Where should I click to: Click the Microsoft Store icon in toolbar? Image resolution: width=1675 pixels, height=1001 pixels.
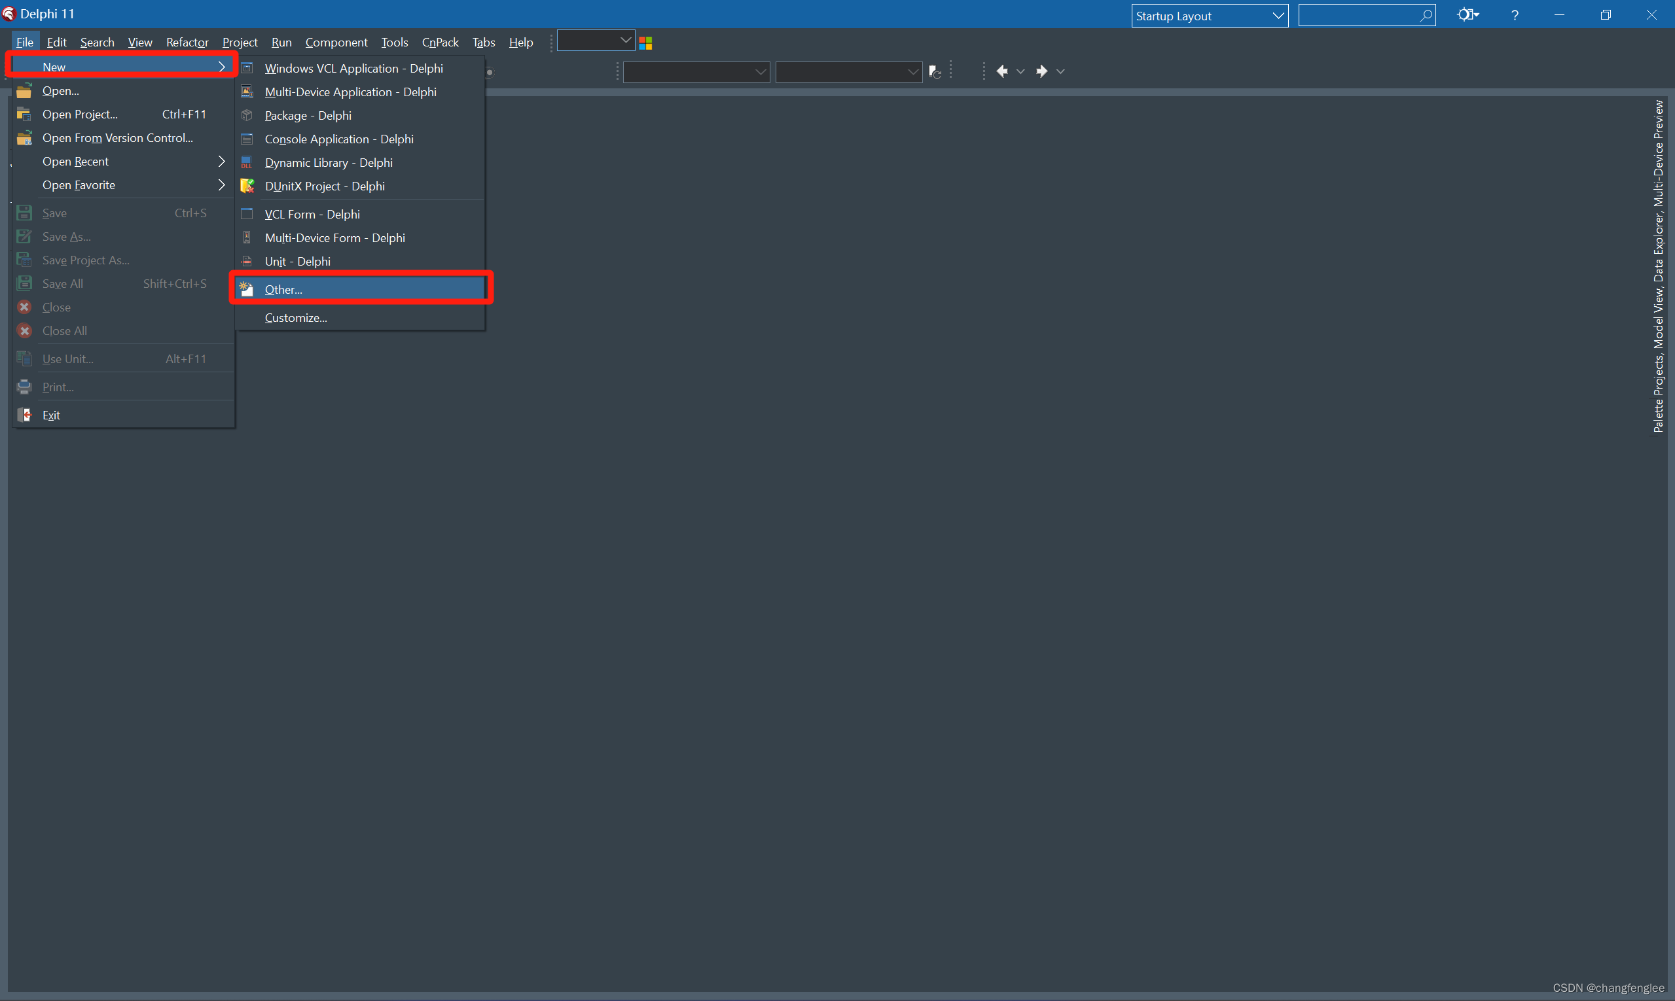pyautogui.click(x=647, y=42)
